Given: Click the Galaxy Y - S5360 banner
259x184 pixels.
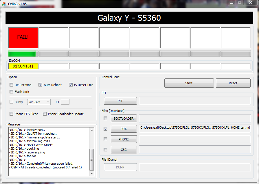Looking at the screenshot, I should coord(129,18).
